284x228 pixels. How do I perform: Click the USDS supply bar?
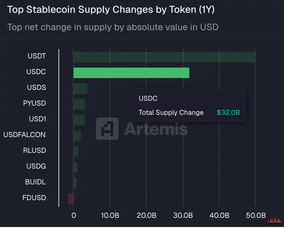(x=80, y=89)
